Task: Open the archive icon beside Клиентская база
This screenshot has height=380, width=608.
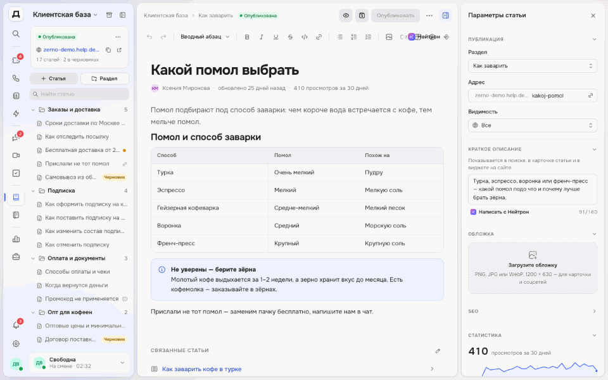Action: click(x=110, y=15)
